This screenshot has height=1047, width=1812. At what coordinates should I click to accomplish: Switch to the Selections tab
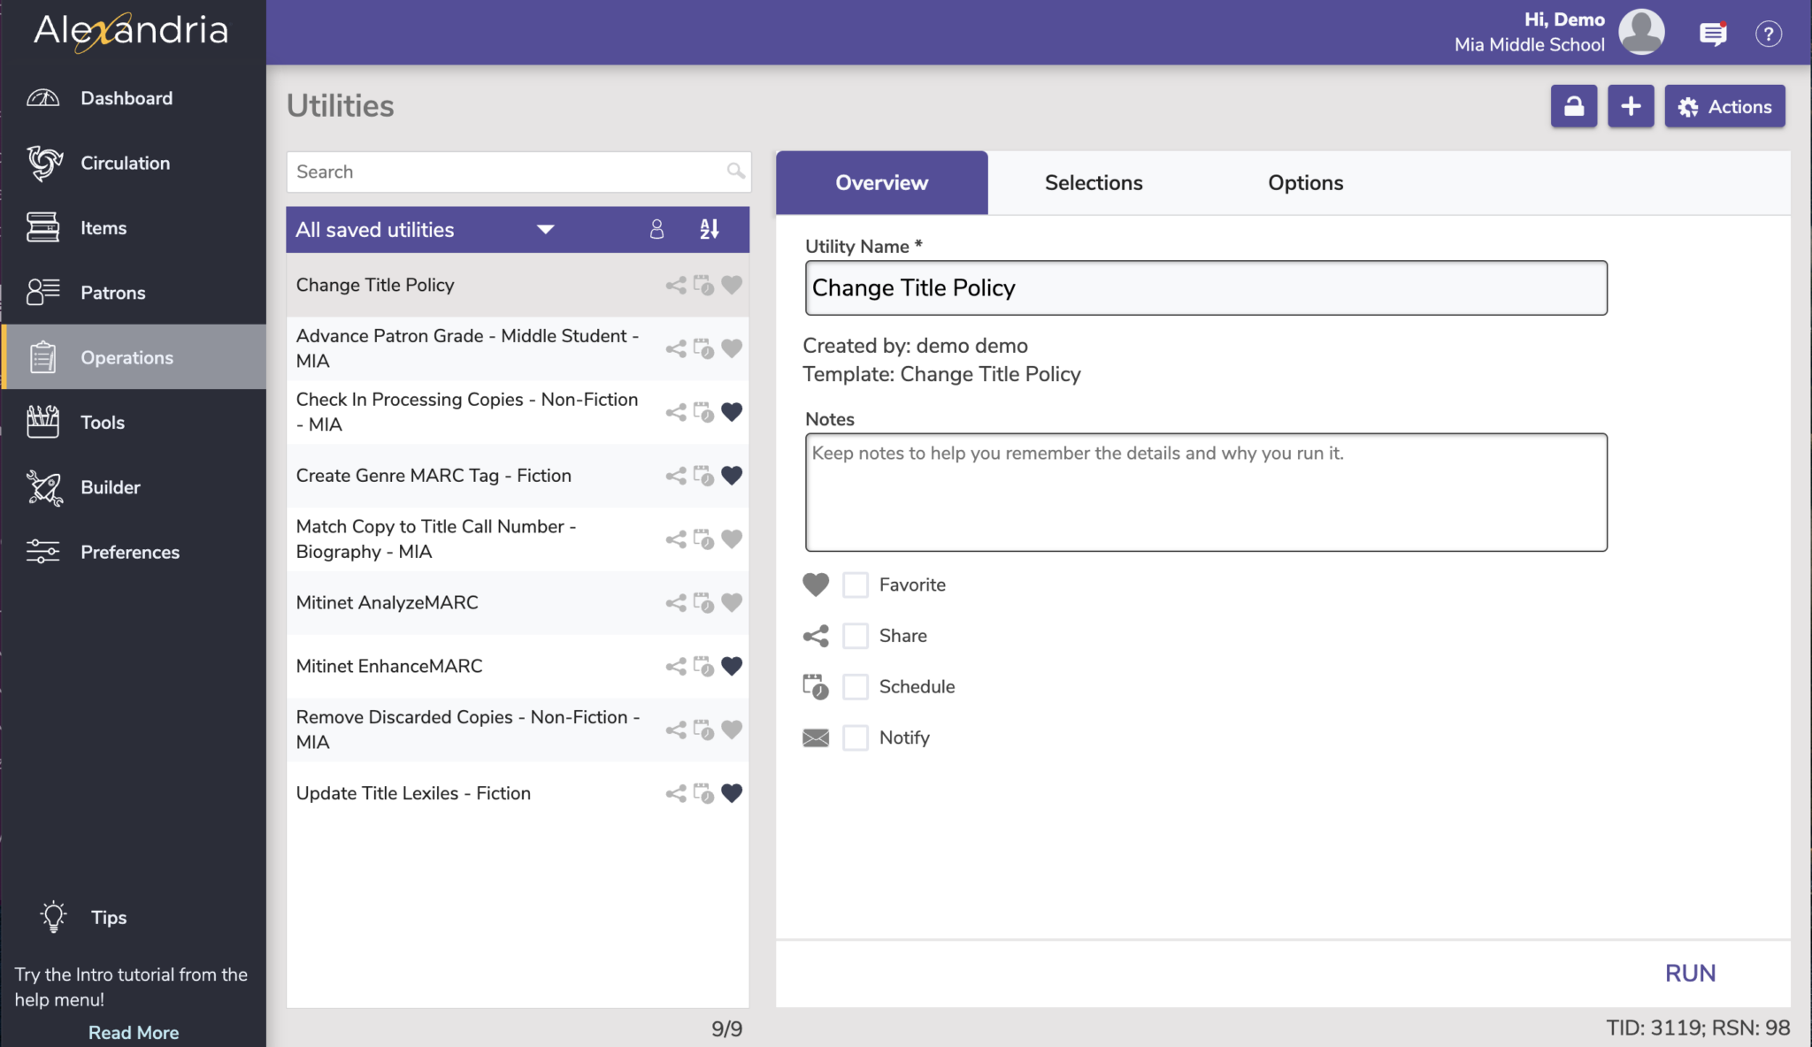click(1093, 182)
